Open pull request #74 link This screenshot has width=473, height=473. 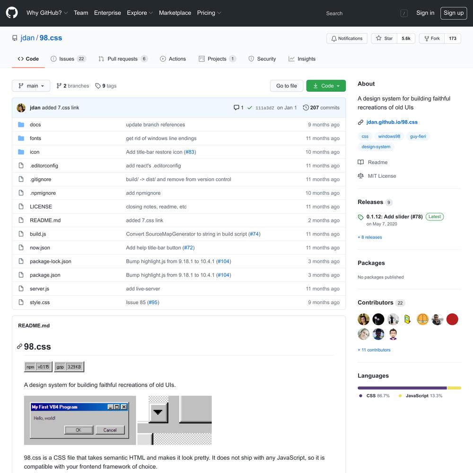pyautogui.click(x=254, y=234)
